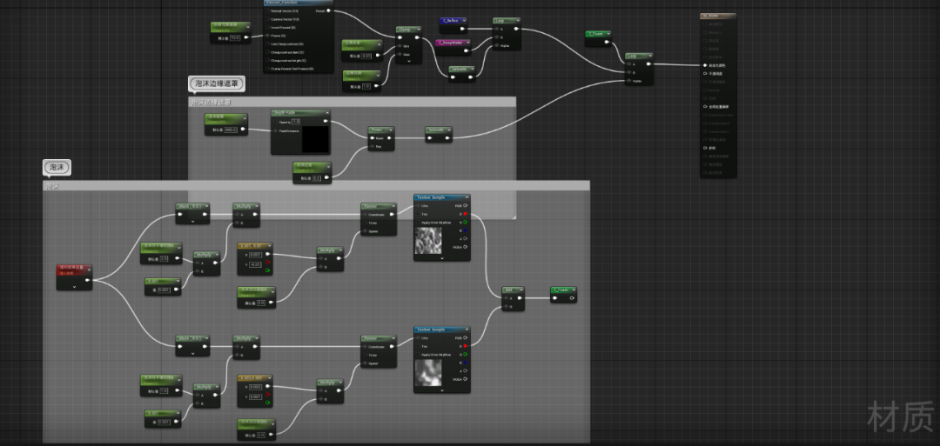Expand the lower Texture Sample's bottom chevron
Viewport: 940px width, 446px height.
(442, 390)
